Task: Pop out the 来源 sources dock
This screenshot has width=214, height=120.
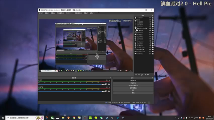Action: point(152,15)
